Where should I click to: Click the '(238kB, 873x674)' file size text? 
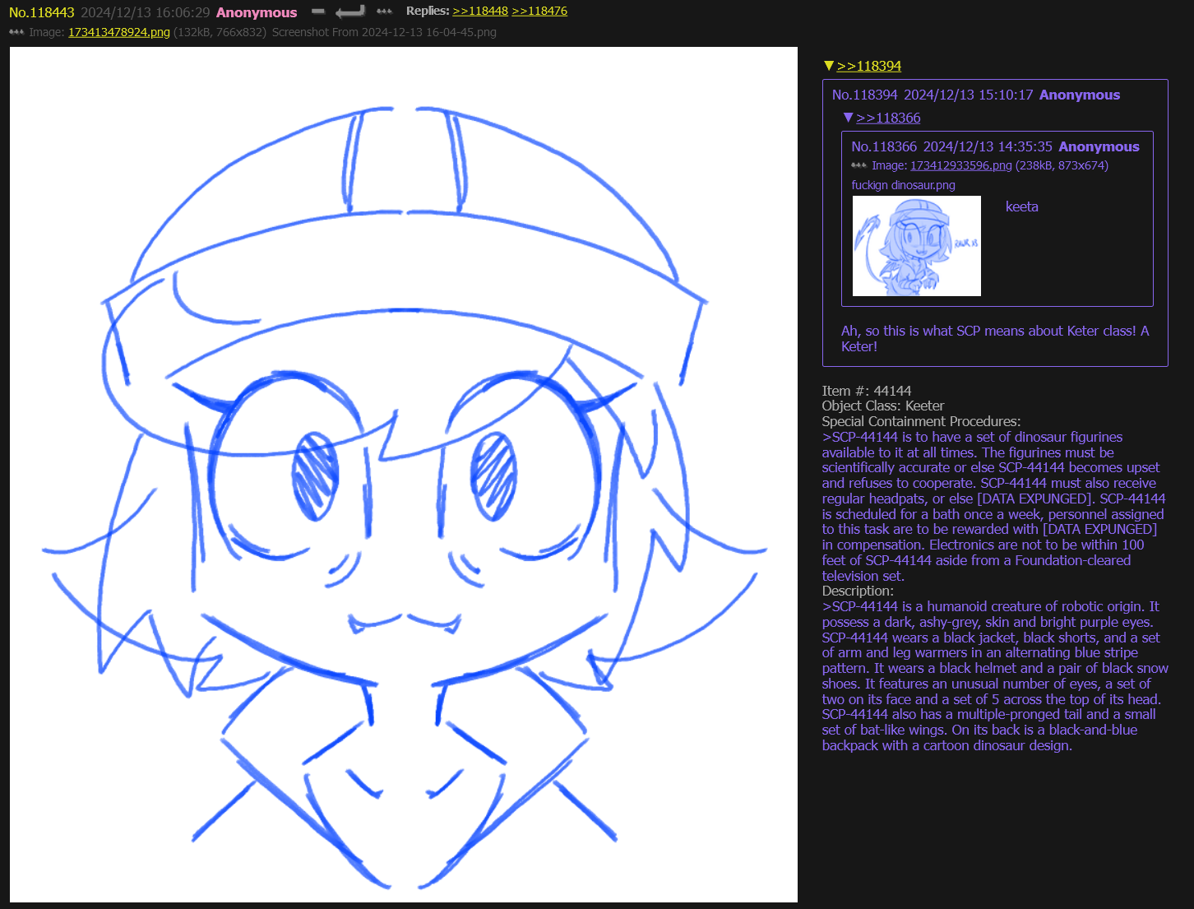[1062, 165]
